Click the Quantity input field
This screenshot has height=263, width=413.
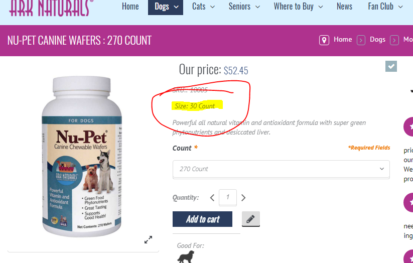pyautogui.click(x=227, y=197)
